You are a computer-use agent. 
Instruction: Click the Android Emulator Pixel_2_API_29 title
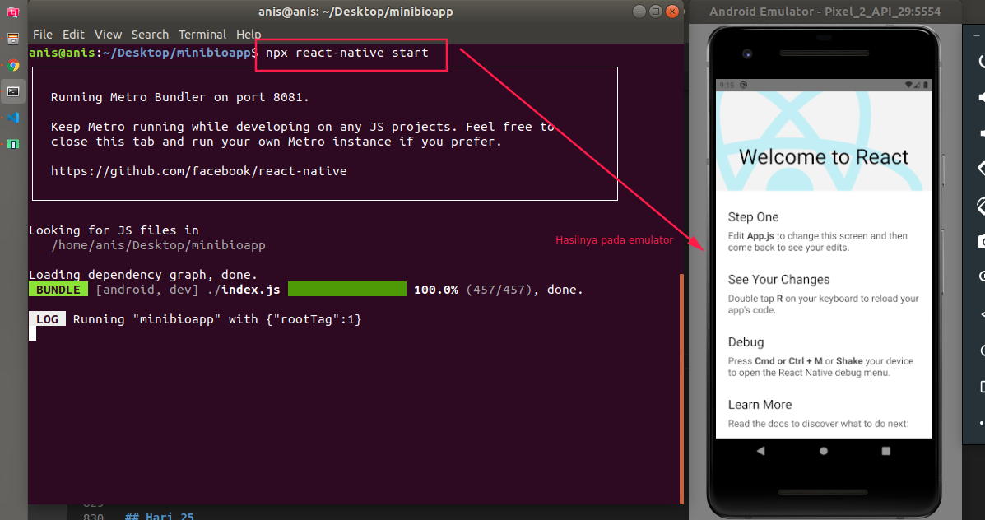825,12
